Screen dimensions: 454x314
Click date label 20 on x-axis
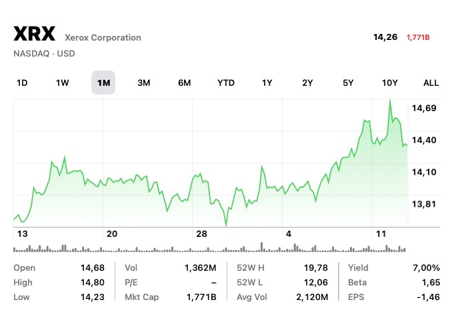click(112, 234)
